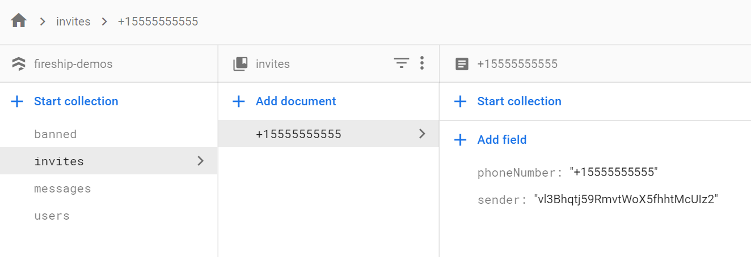This screenshot has width=751, height=257.
Task: Open the three-dot menu for invites collection
Action: pyautogui.click(x=421, y=63)
